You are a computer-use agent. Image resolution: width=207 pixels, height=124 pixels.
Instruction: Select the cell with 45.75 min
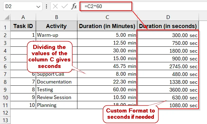coord(107,66)
